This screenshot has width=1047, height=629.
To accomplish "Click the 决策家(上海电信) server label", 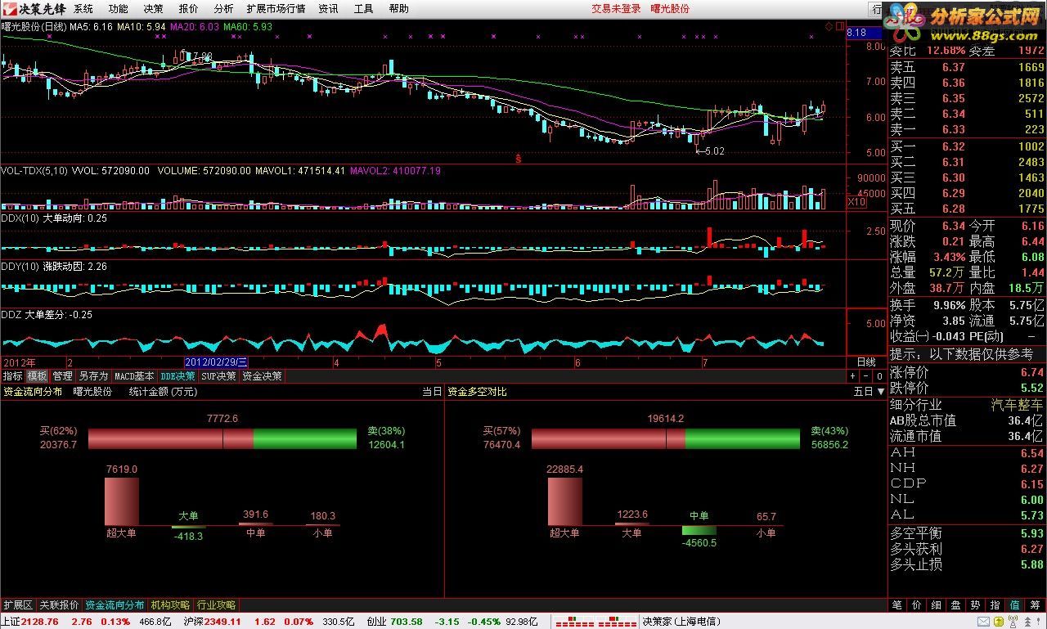I will [x=681, y=622].
